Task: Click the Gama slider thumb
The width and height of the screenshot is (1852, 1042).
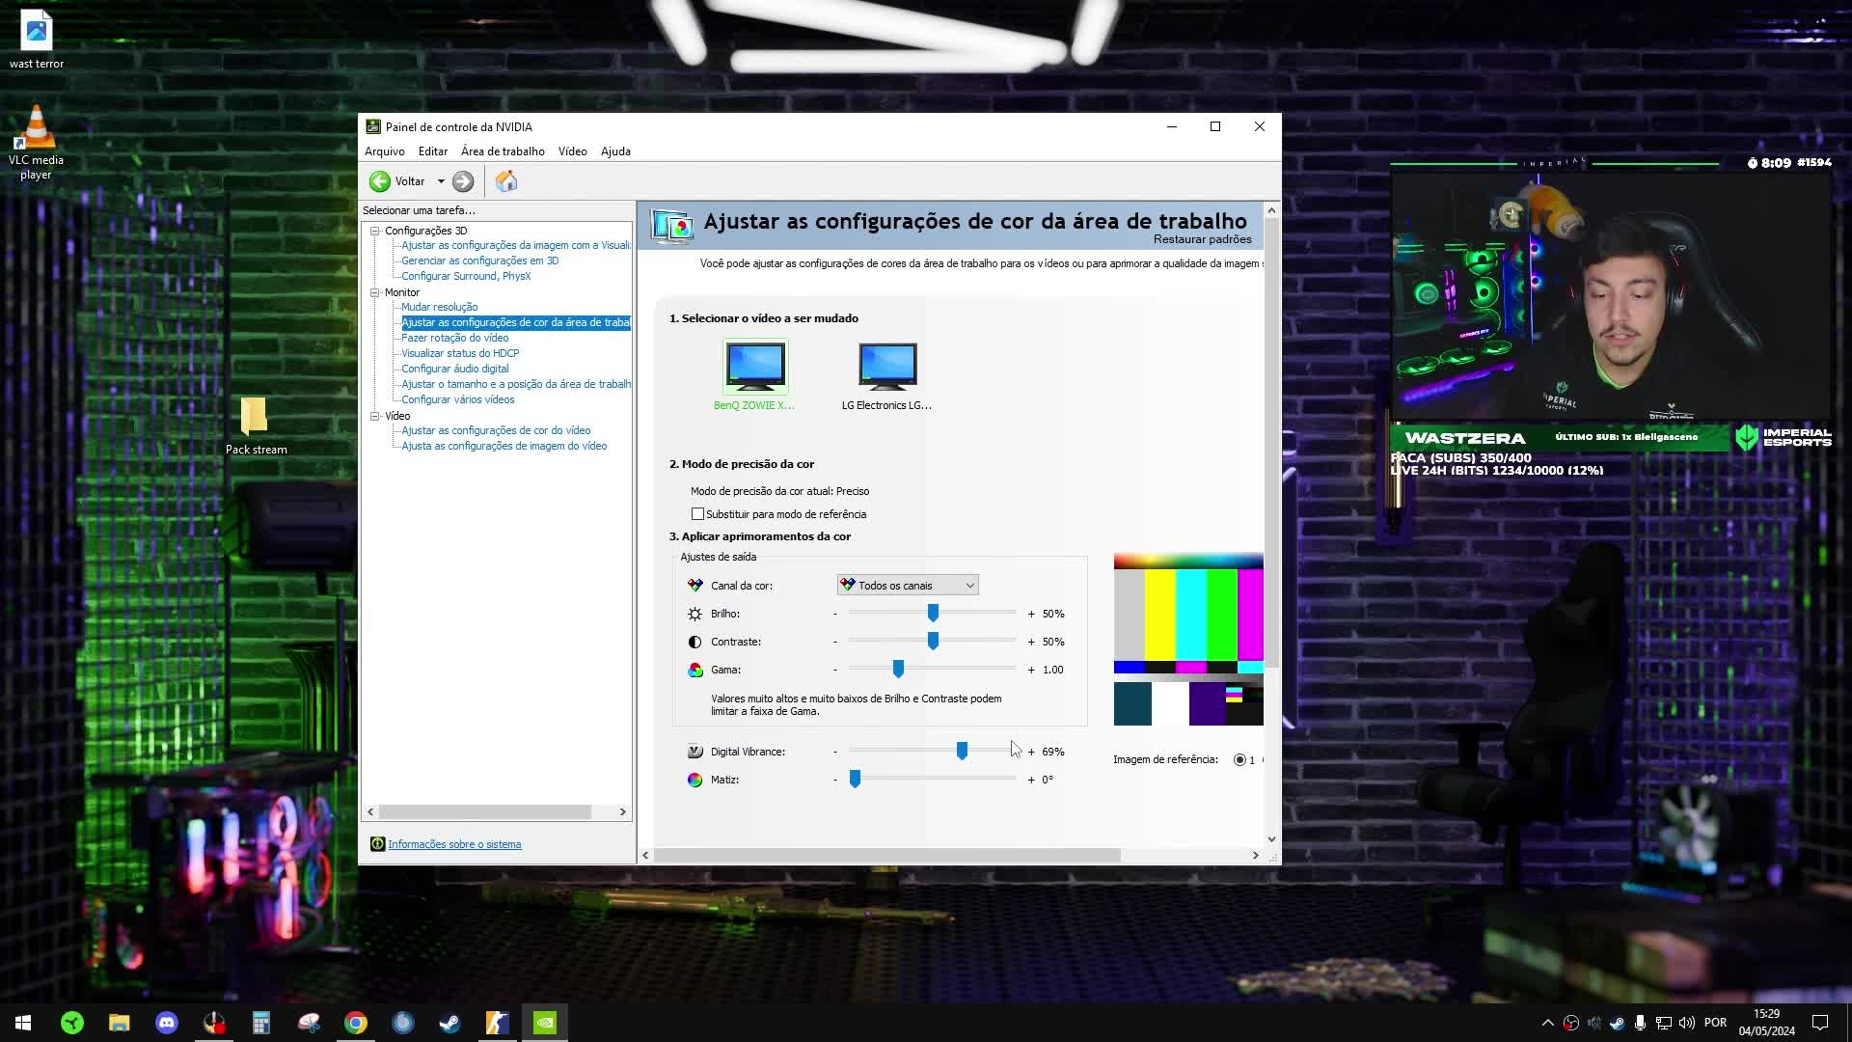Action: coord(898,669)
